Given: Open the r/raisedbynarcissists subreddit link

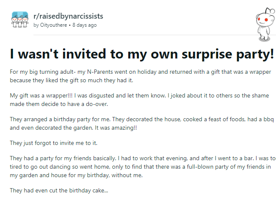Looking at the screenshot, I should point(68,16).
